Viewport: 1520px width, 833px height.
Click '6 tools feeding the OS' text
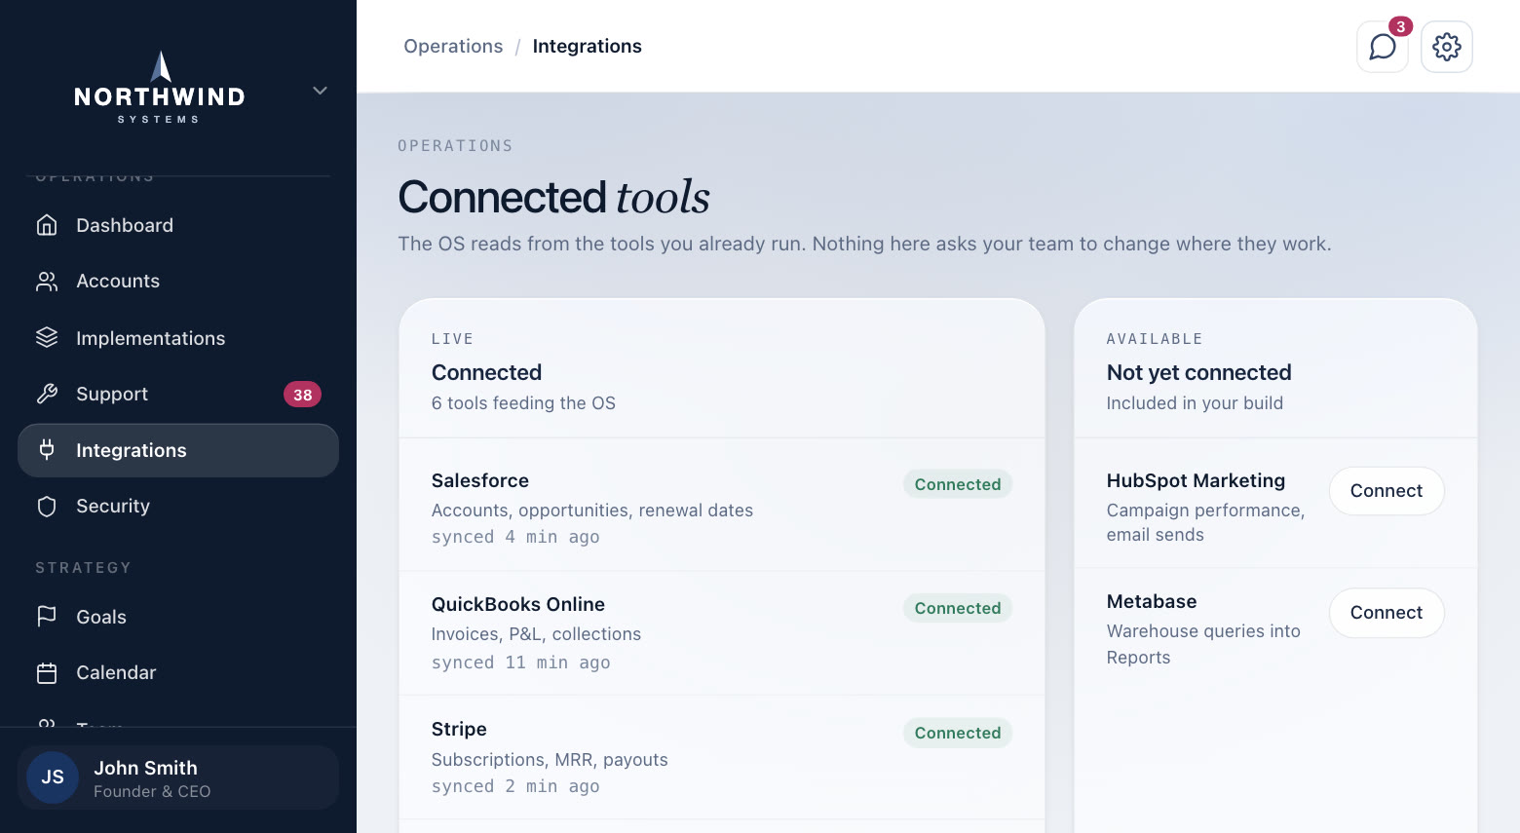pos(523,403)
